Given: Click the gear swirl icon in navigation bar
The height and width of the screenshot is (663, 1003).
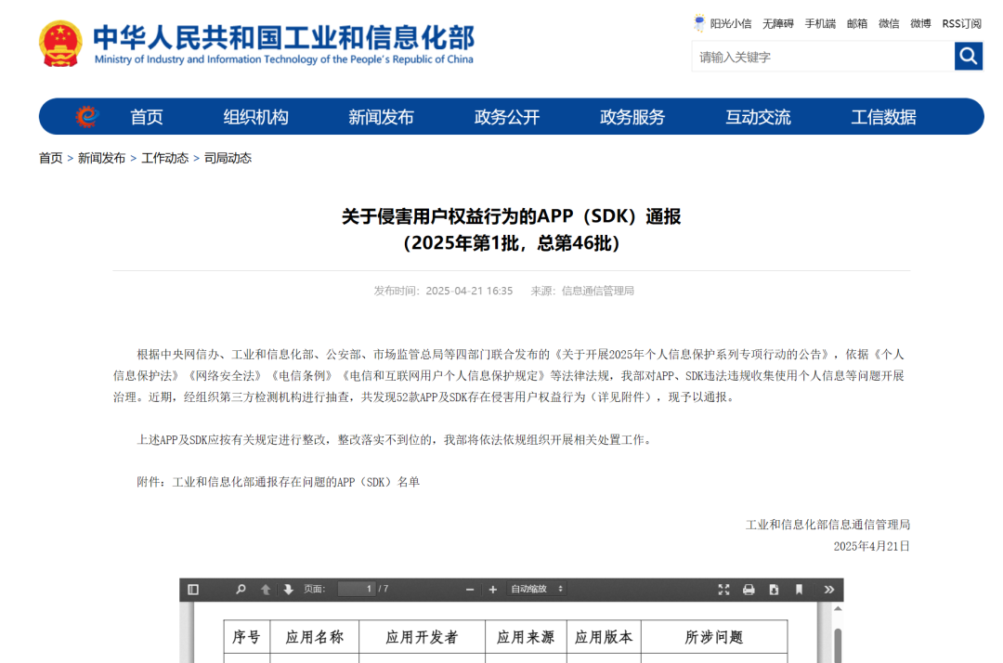Looking at the screenshot, I should (87, 116).
